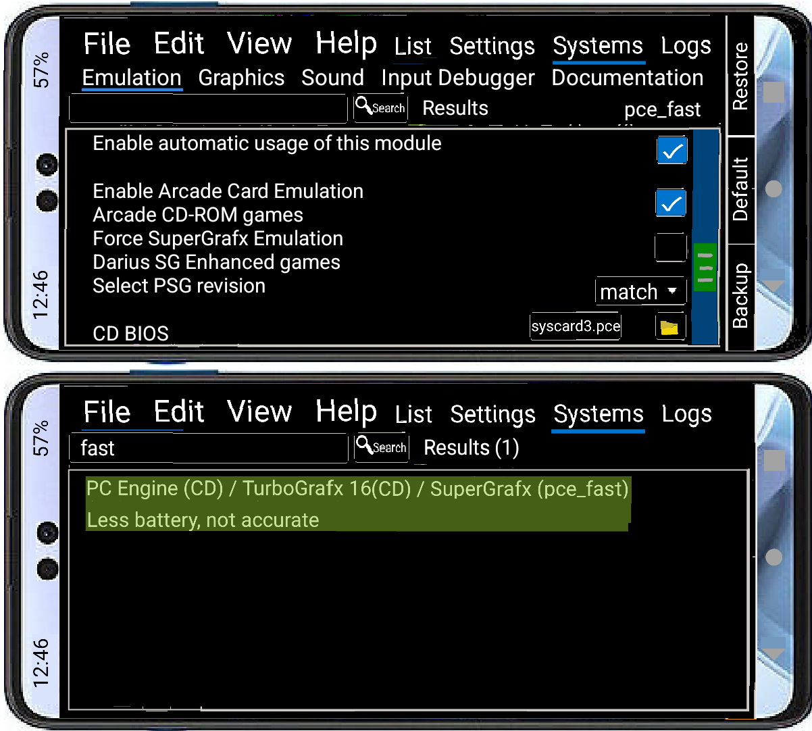This screenshot has height=731, width=812.
Task: Tap circle home button on top phone
Action: (x=773, y=188)
